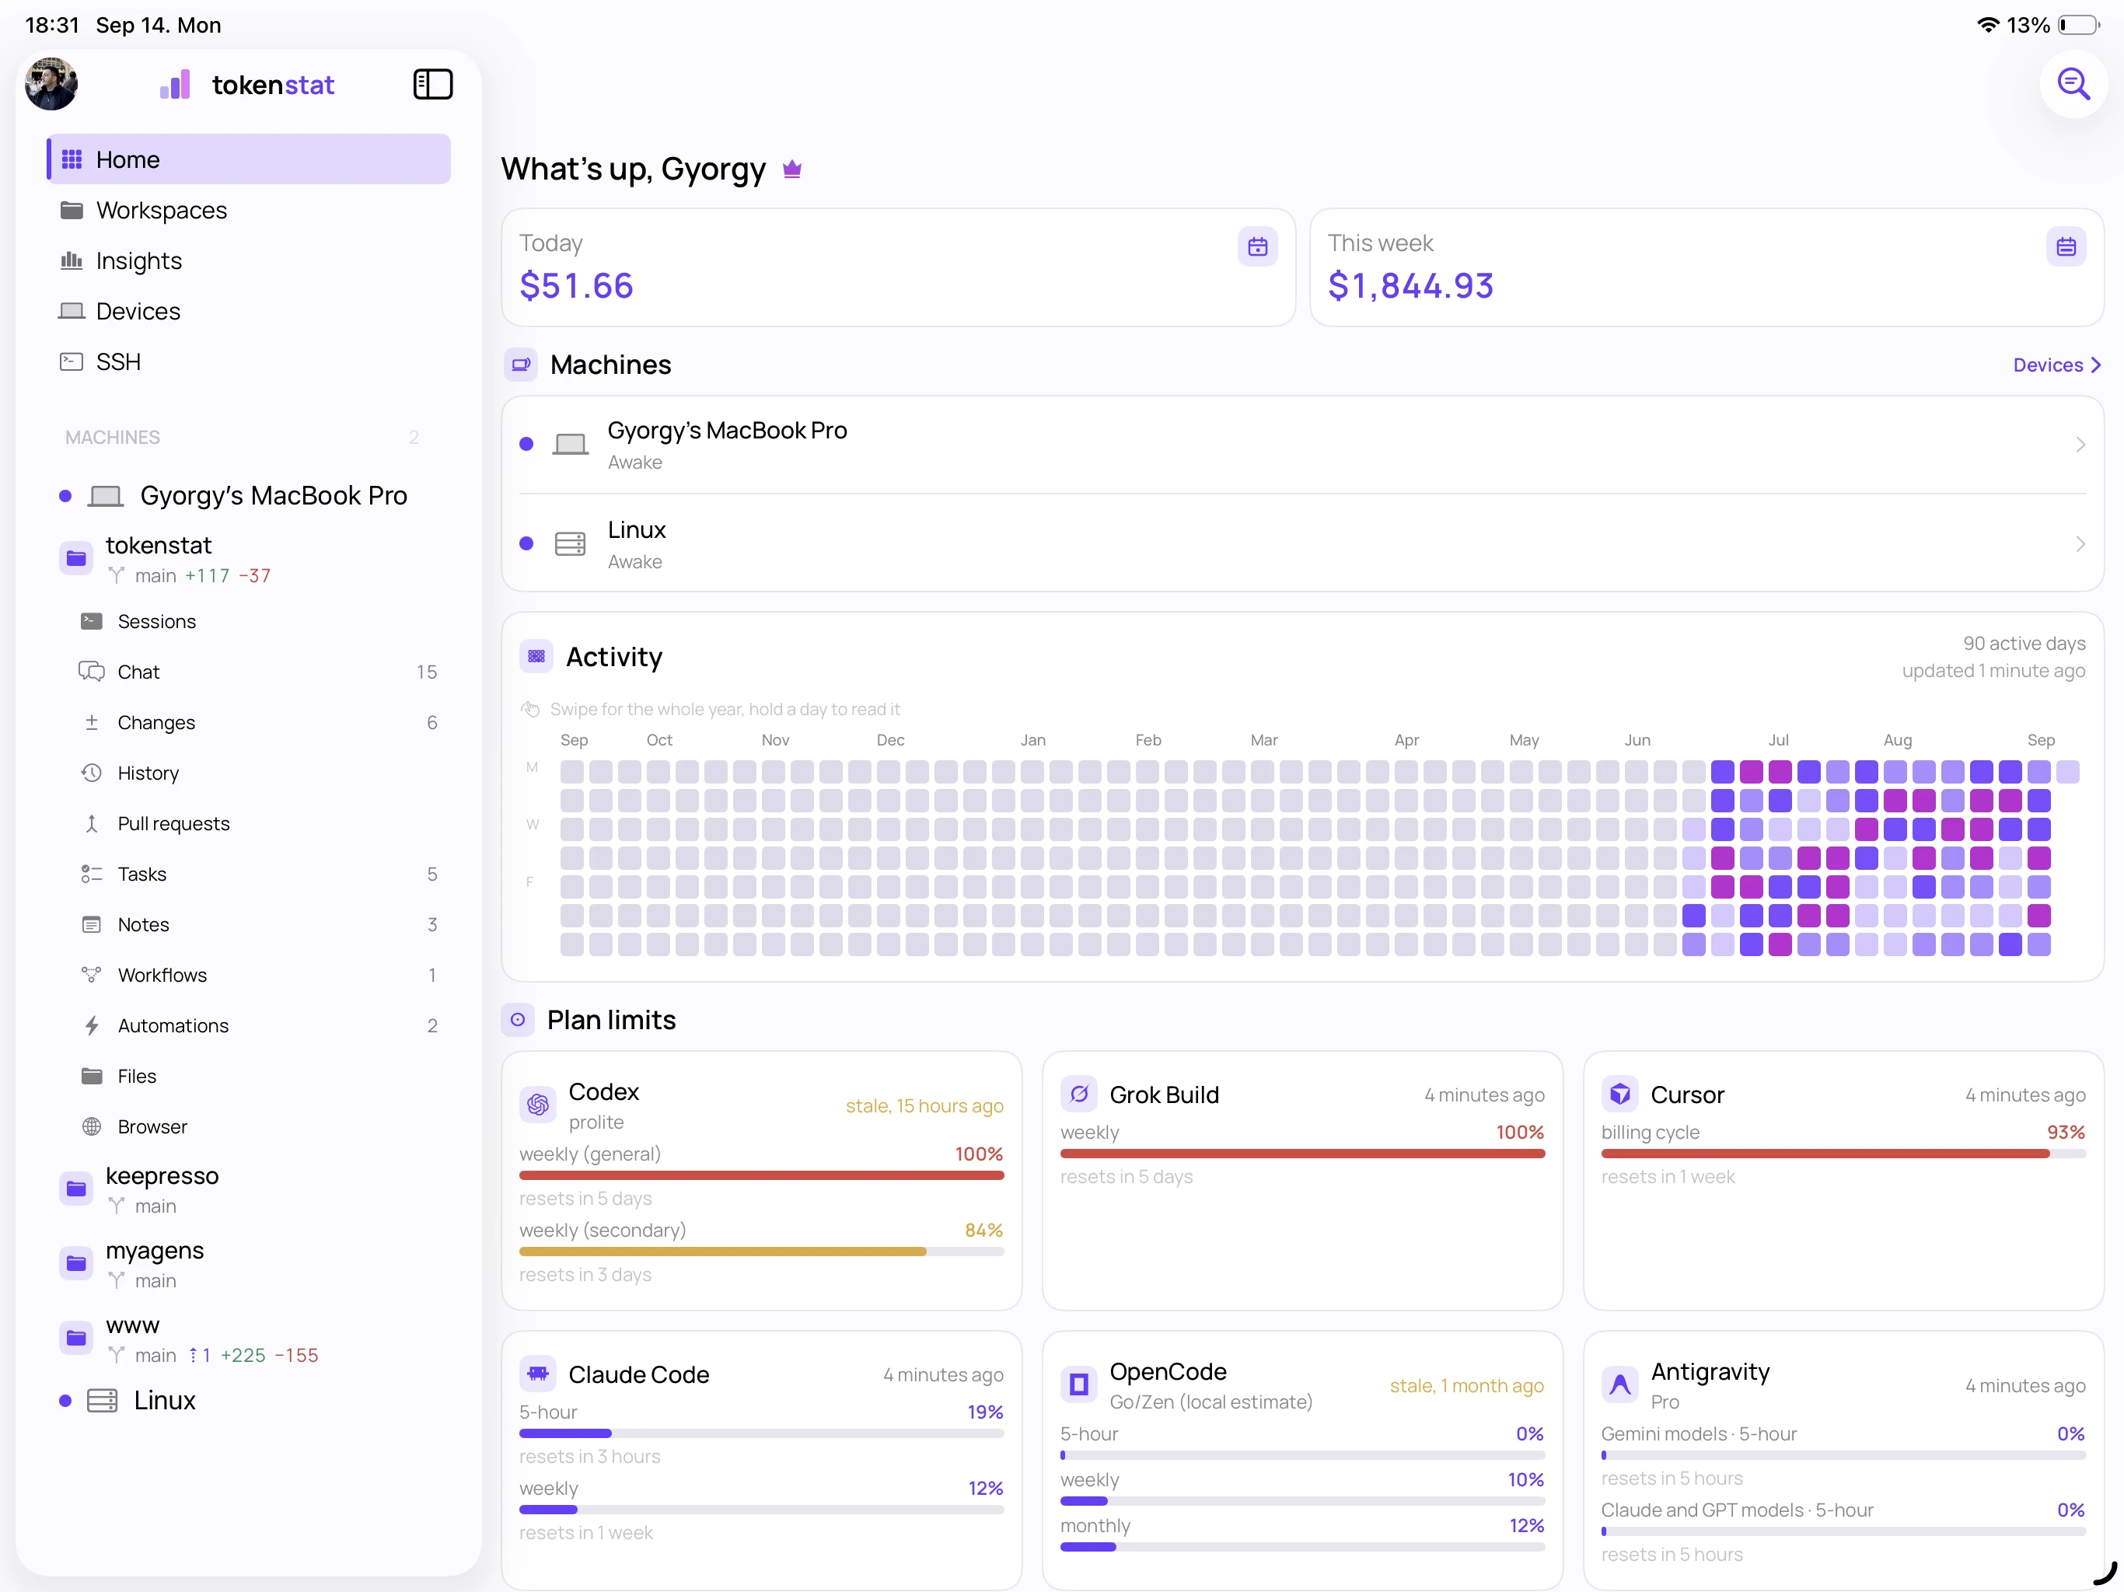The image size is (2124, 1592).
Task: Select Home in the sidebar
Action: click(x=249, y=159)
